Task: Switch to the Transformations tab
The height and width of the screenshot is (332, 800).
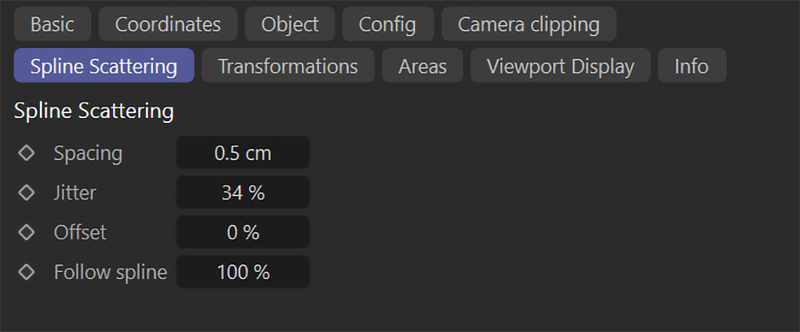Action: 288,65
